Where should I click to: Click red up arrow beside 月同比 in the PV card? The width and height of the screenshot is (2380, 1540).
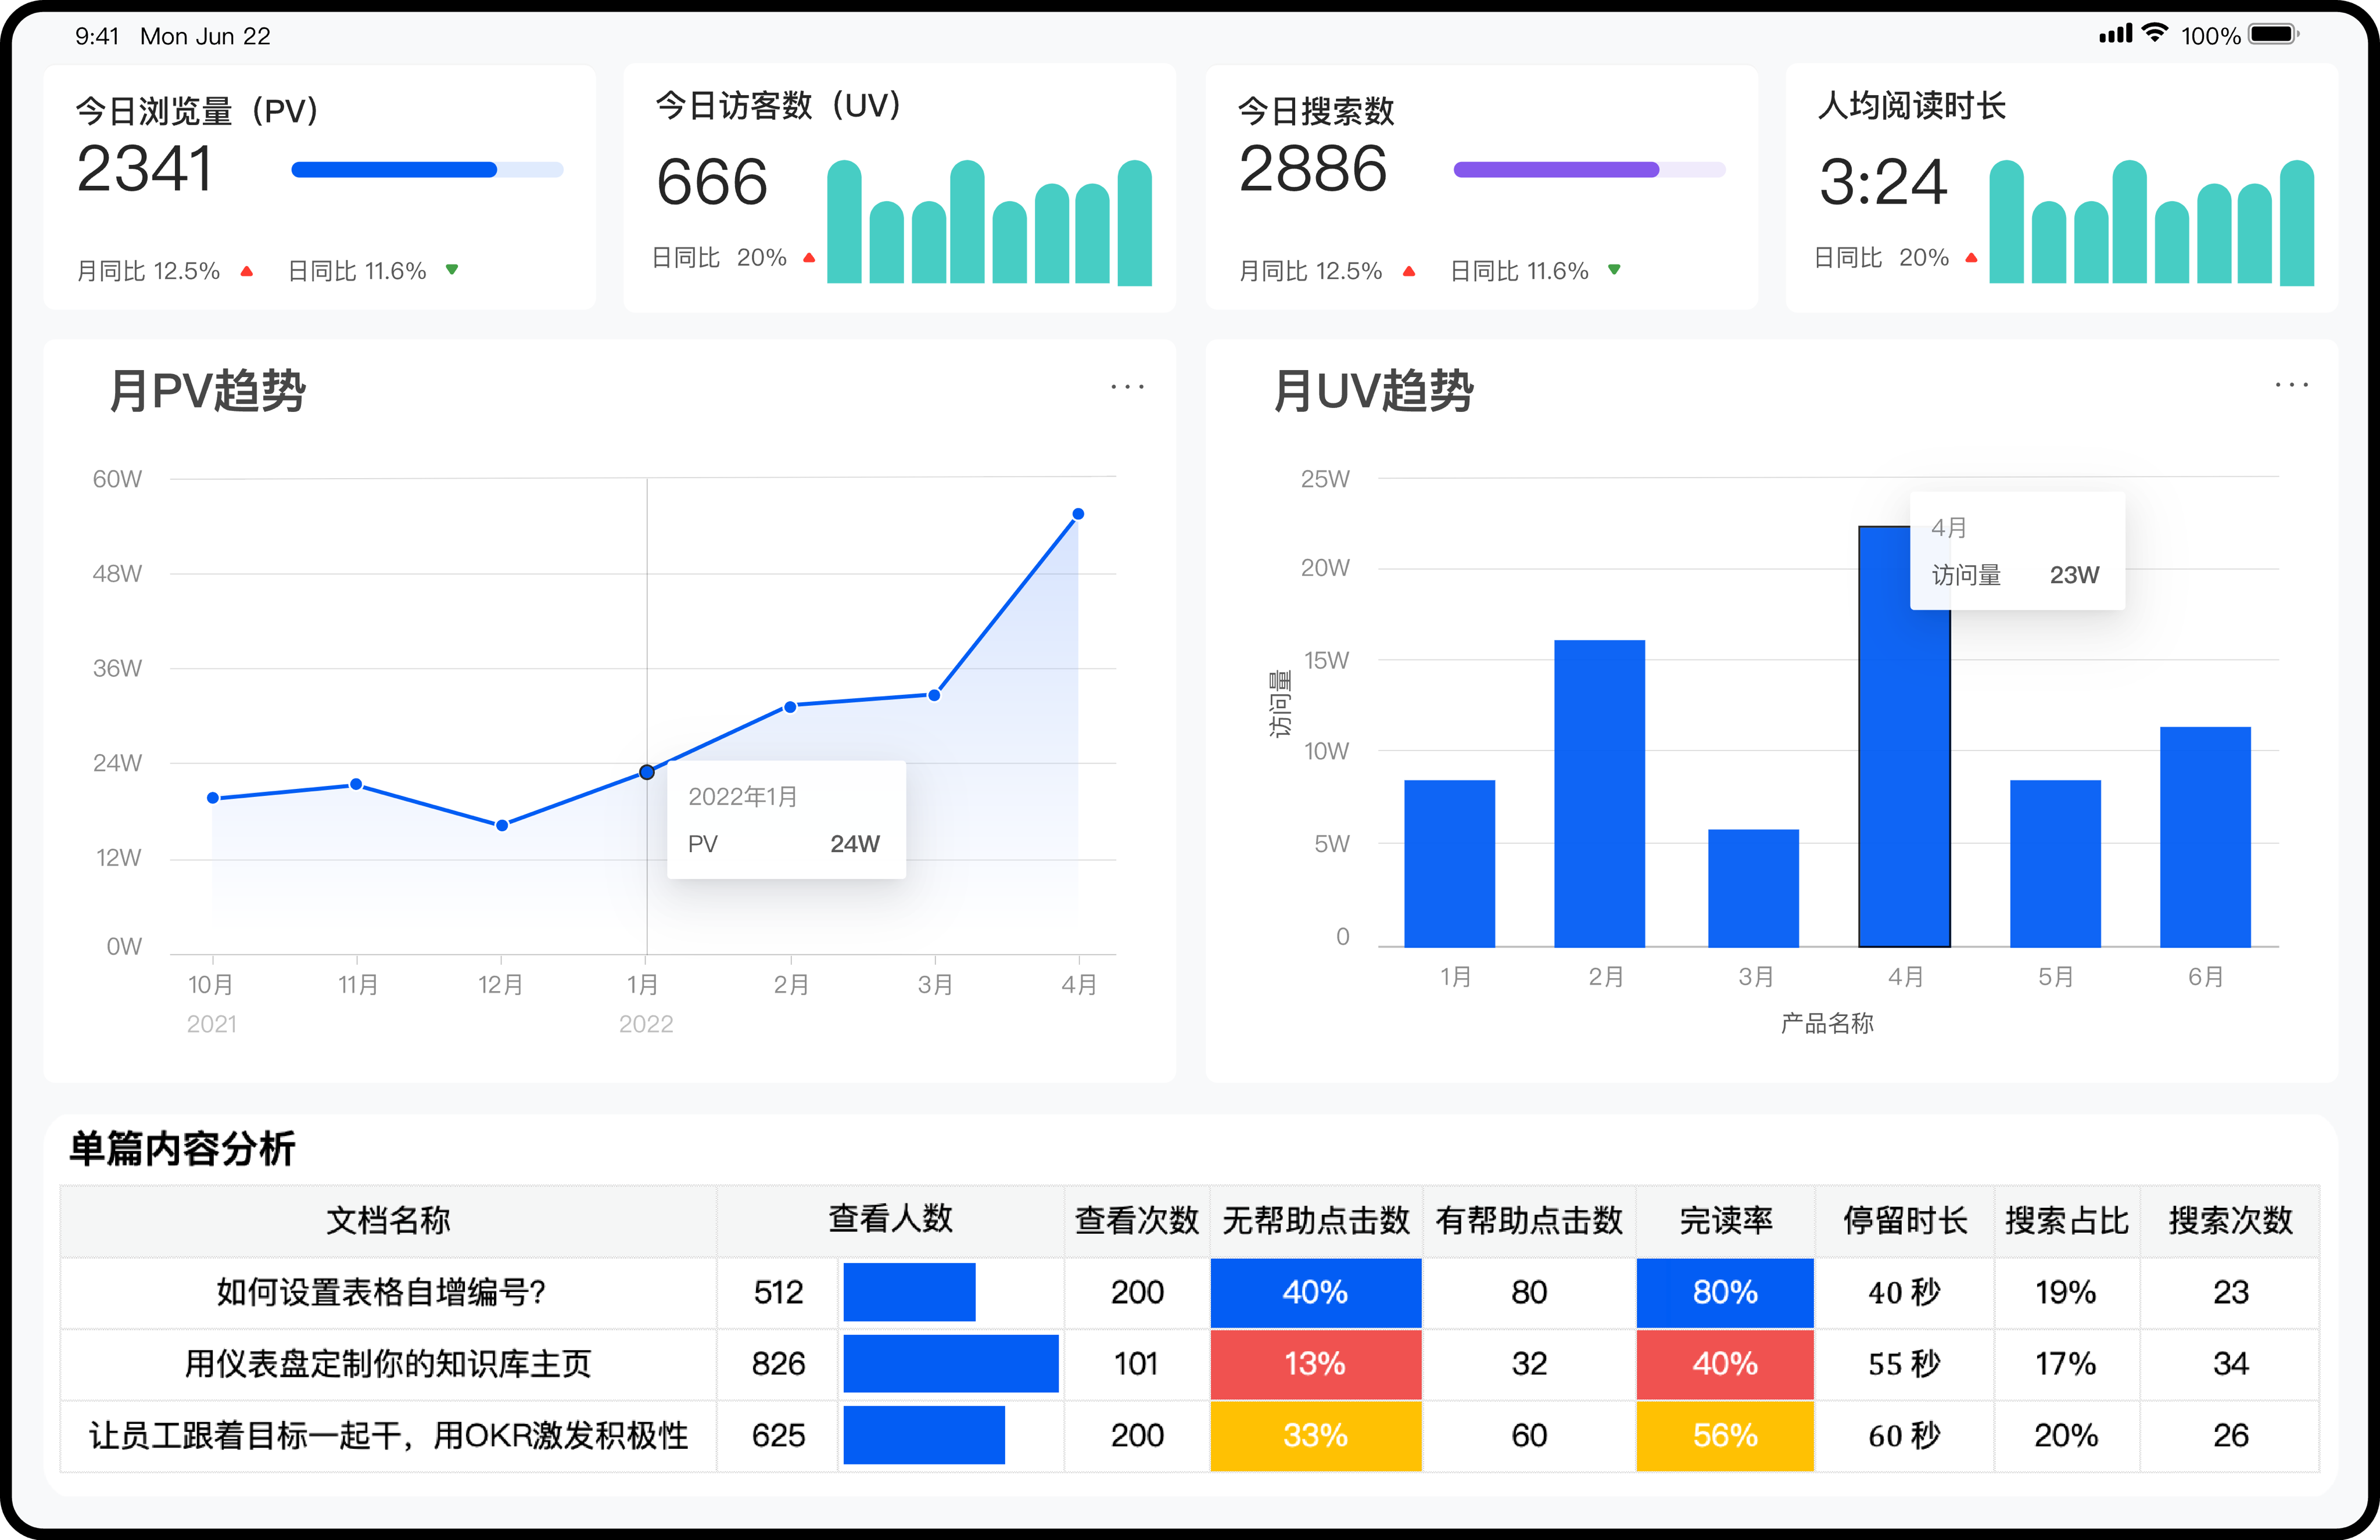[x=247, y=271]
